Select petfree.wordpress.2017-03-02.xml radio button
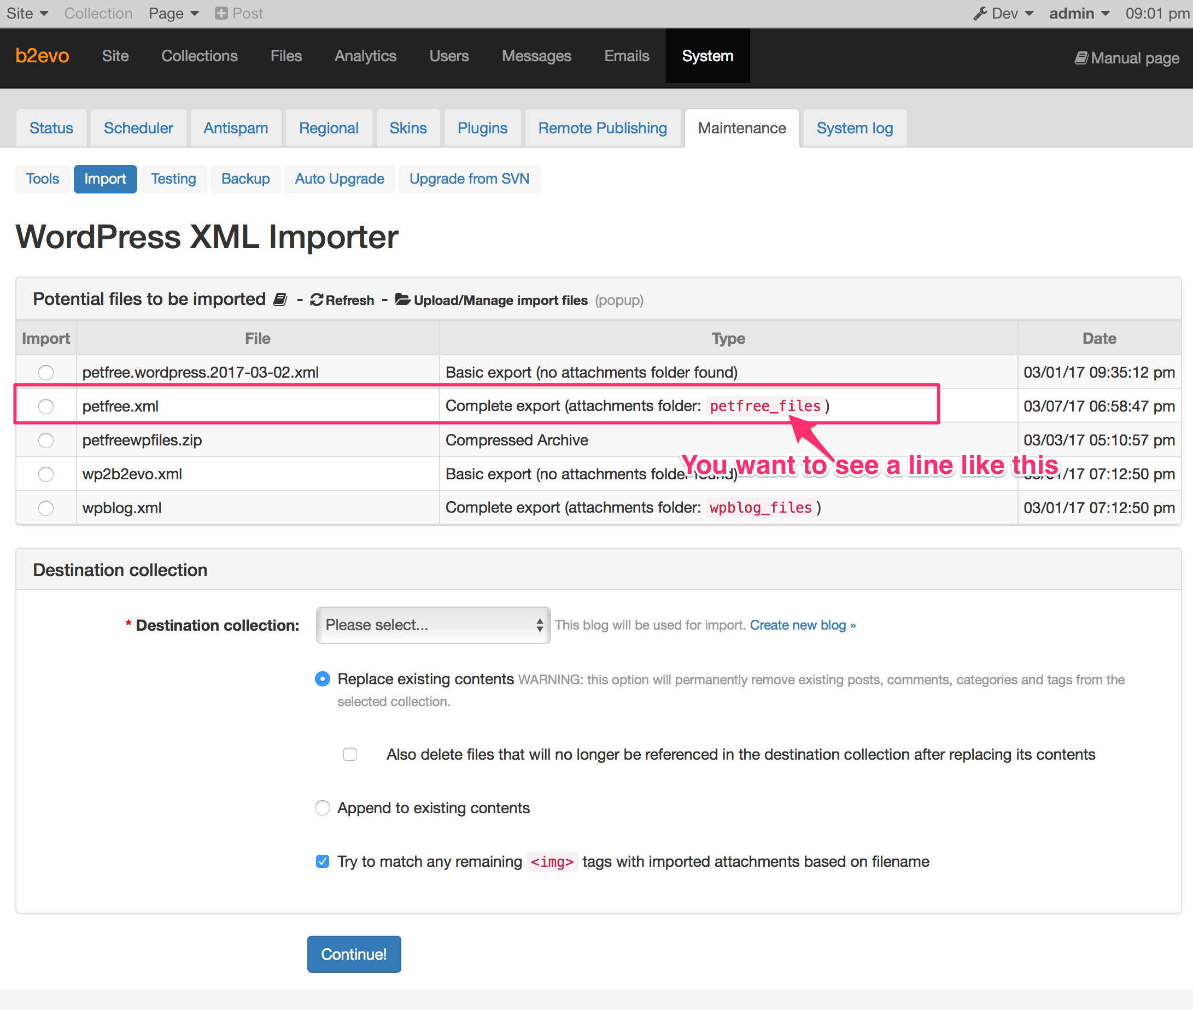The height and width of the screenshot is (1010, 1193). [46, 373]
